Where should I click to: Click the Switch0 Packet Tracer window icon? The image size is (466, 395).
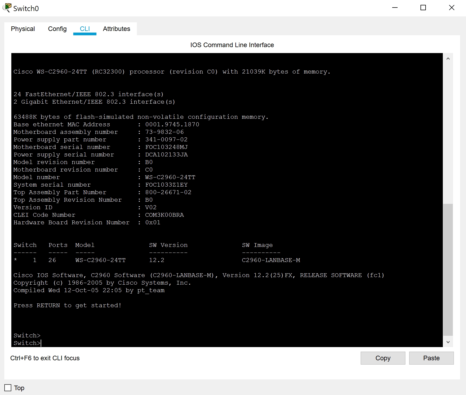(x=7, y=8)
